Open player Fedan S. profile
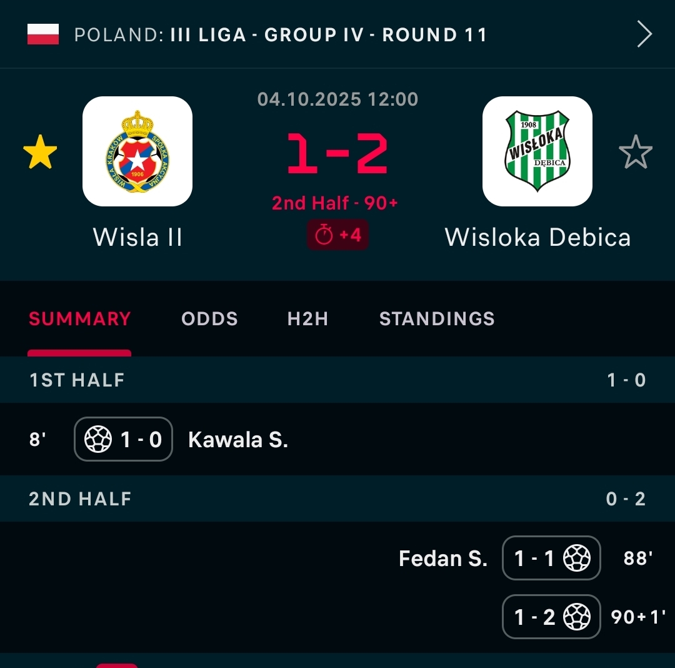The image size is (675, 668). tap(442, 558)
